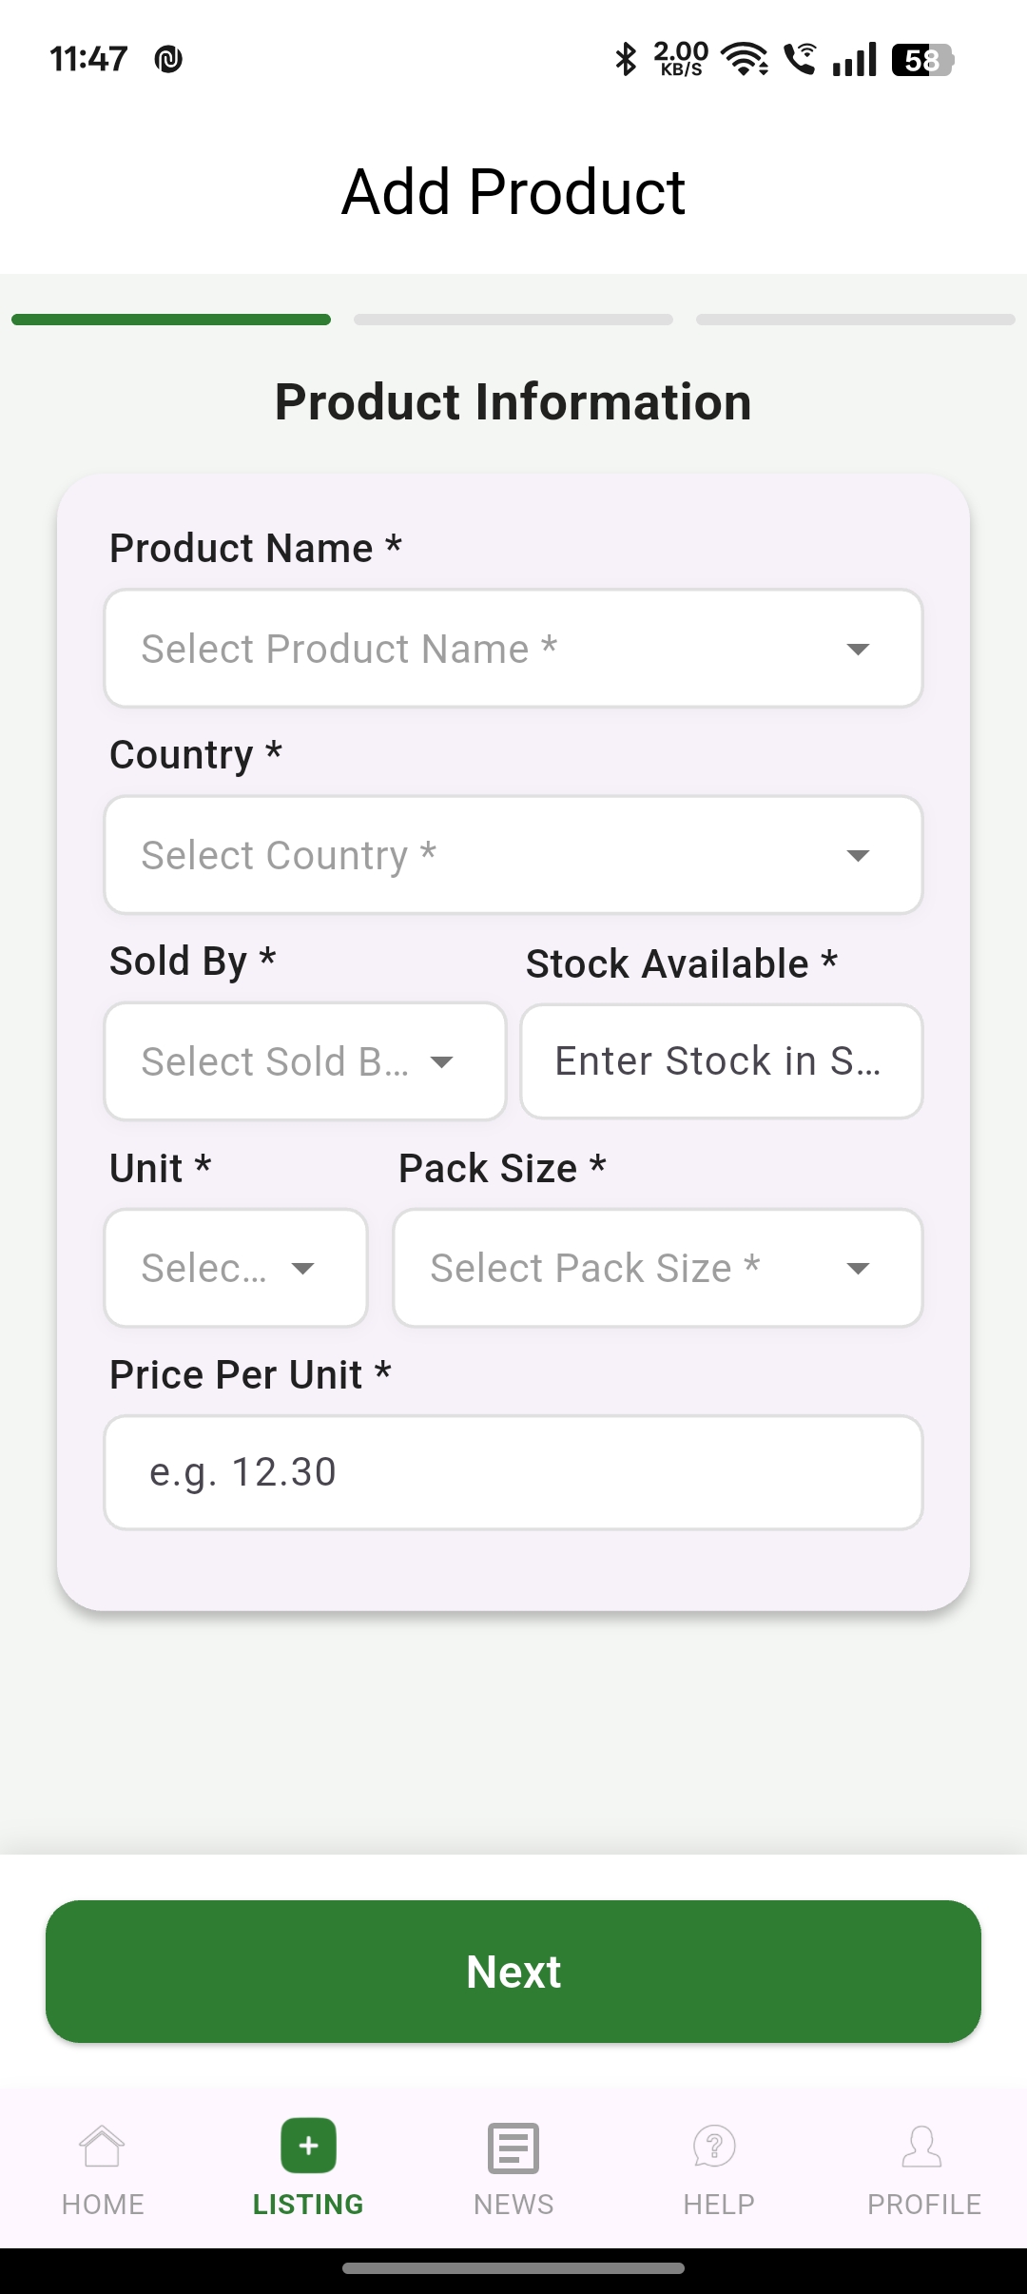Image resolution: width=1027 pixels, height=2294 pixels.
Task: Switch to the NEWS tab label
Action: (513, 2205)
